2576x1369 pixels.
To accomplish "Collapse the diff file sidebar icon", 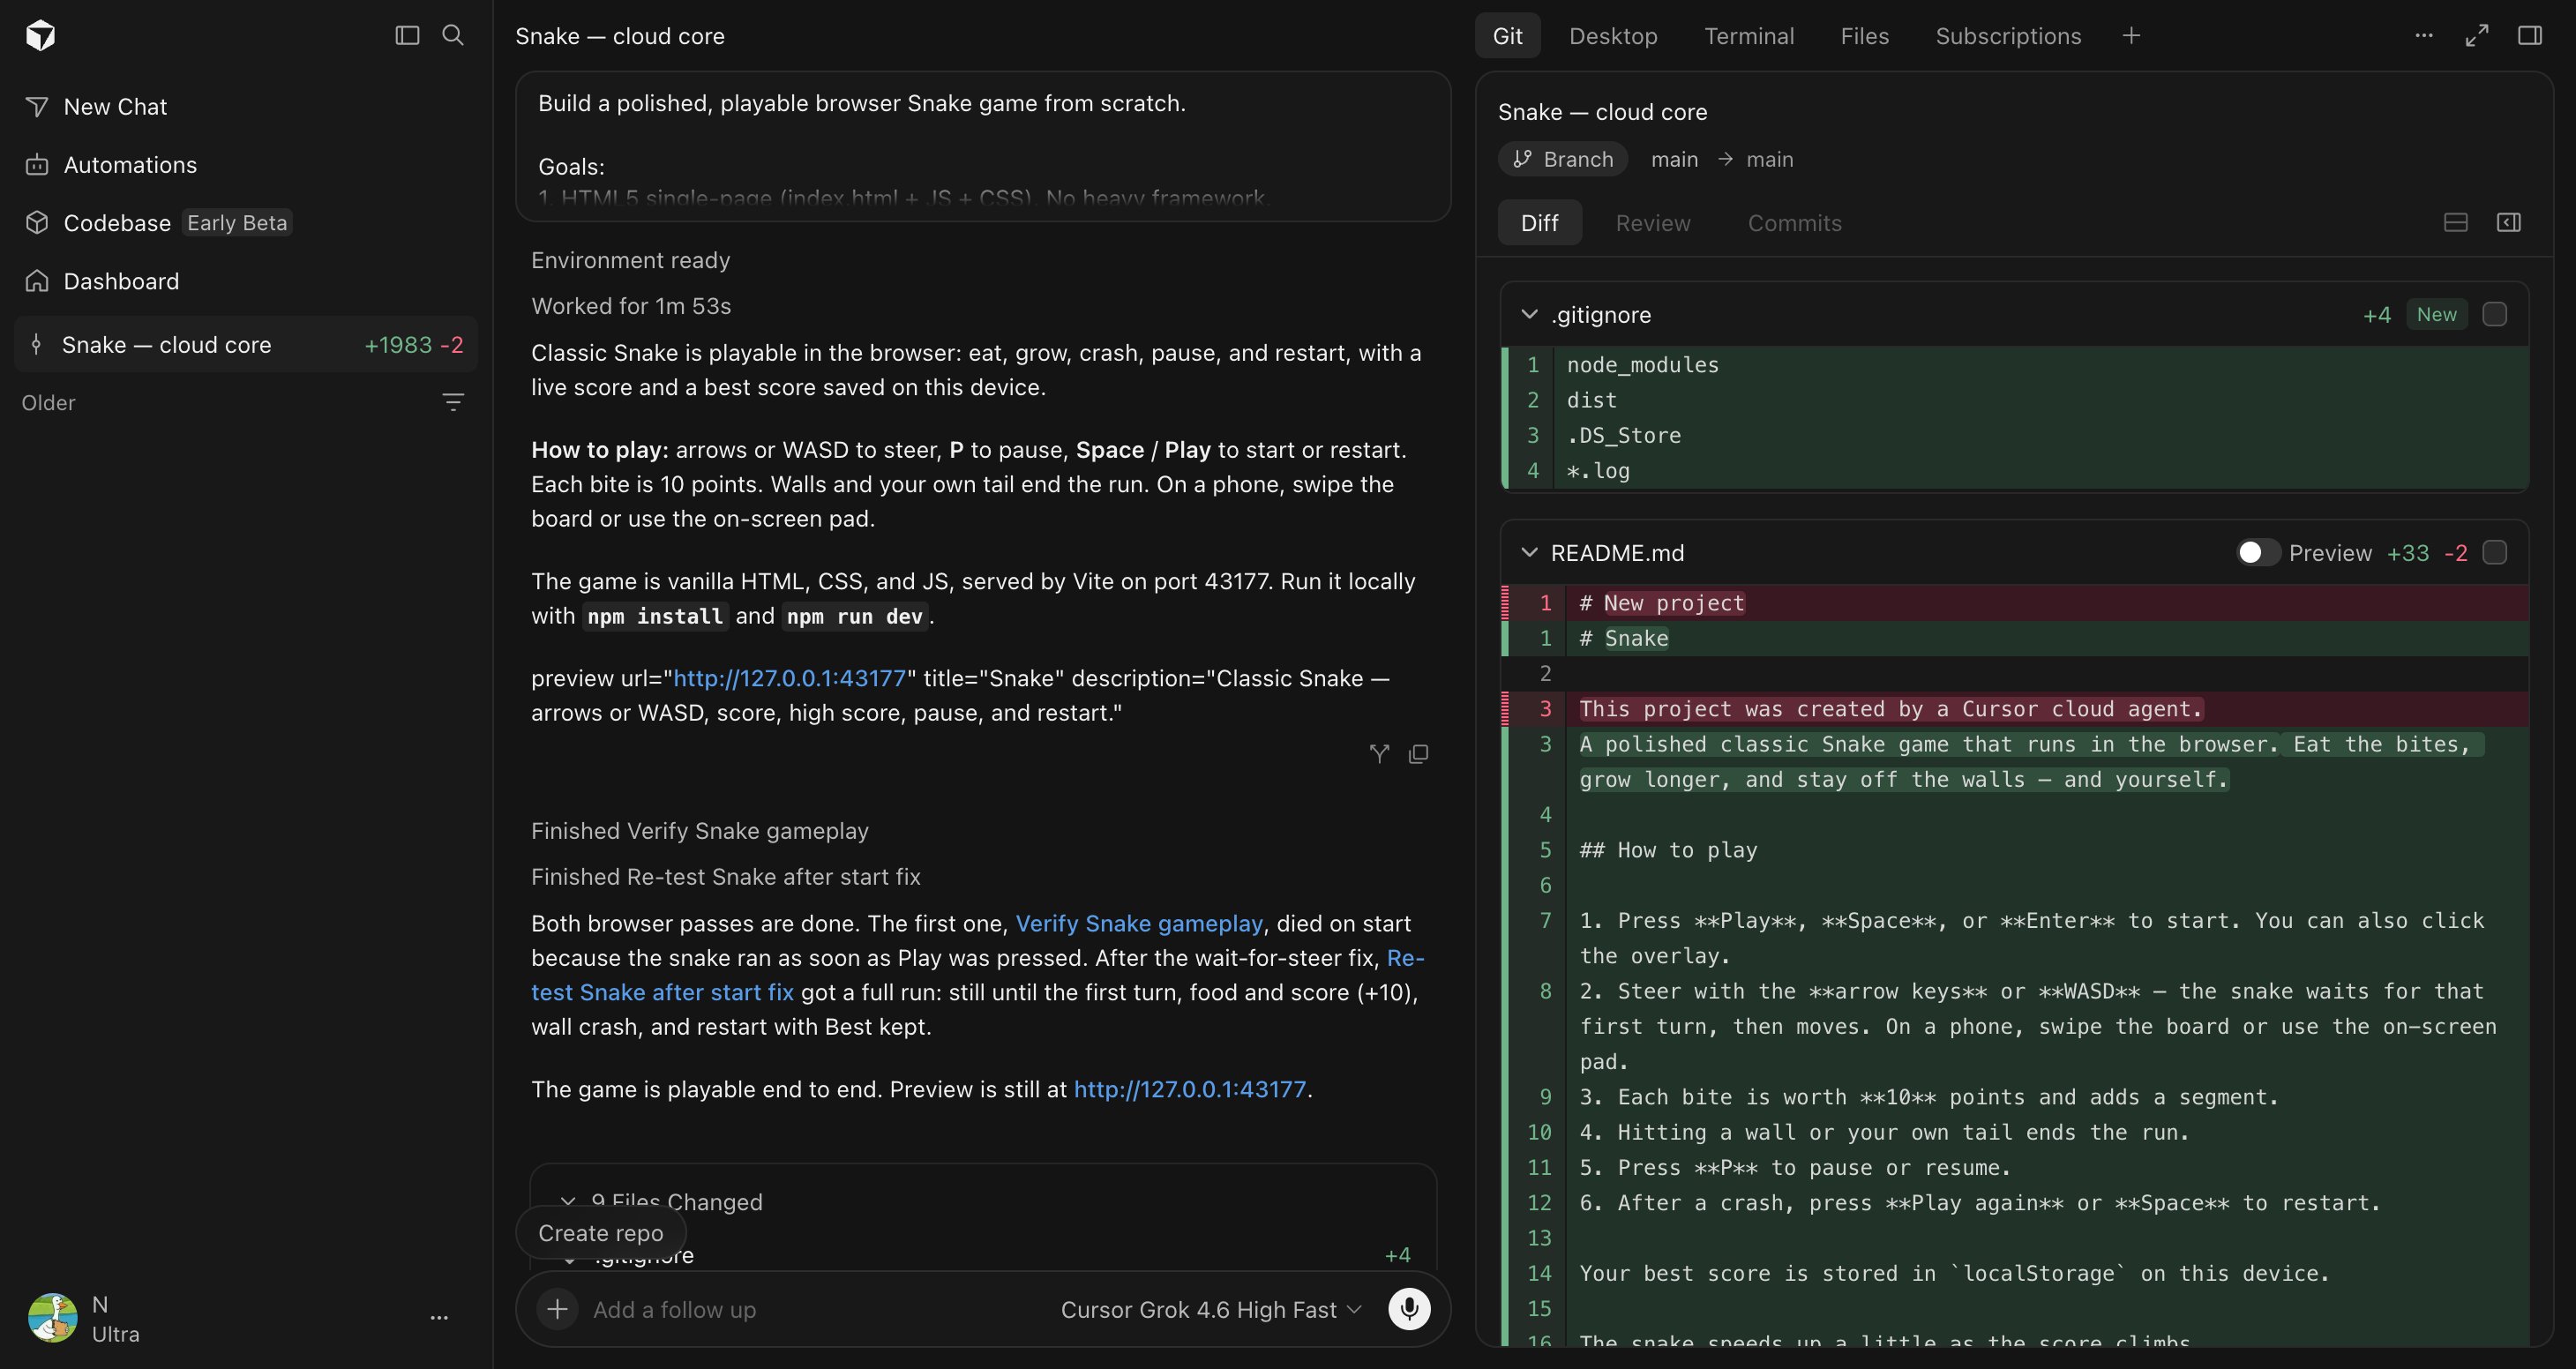I will click(x=2509, y=222).
